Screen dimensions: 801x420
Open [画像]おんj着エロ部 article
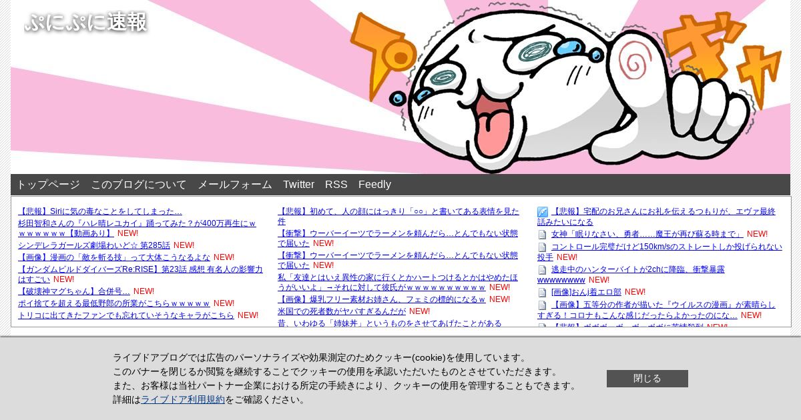click(x=586, y=292)
